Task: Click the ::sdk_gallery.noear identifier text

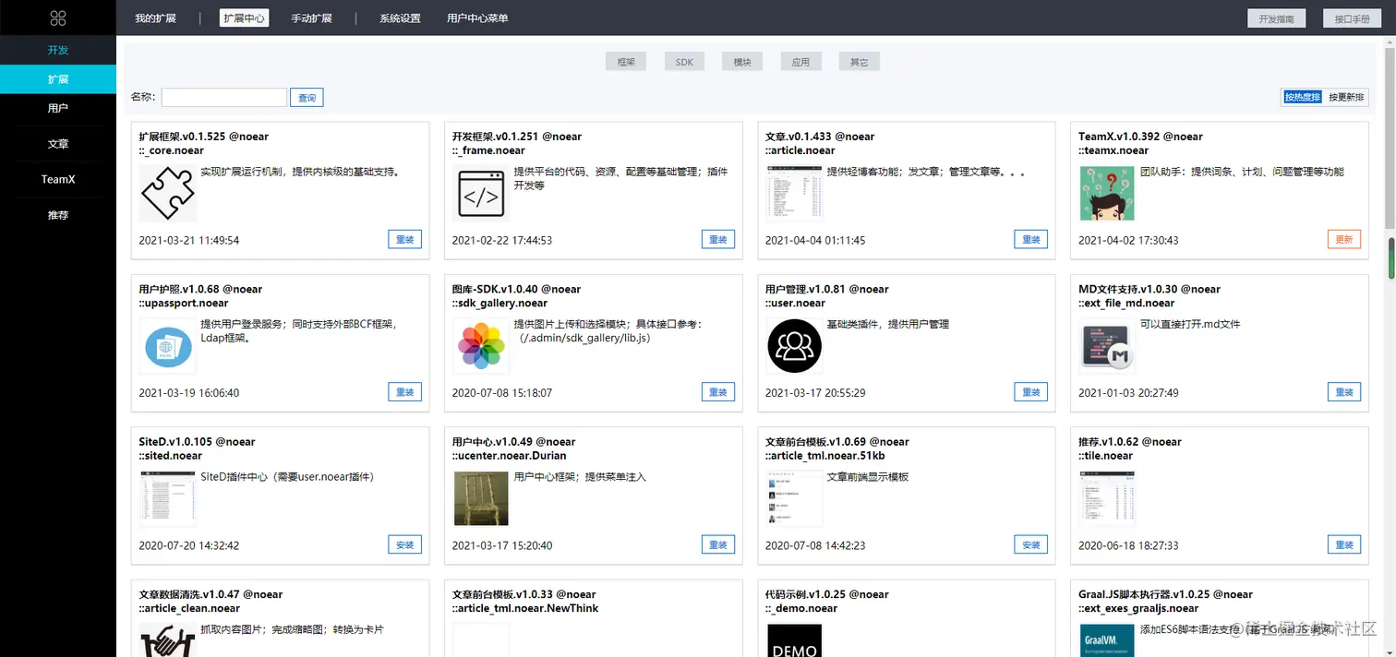Action: [x=499, y=303]
